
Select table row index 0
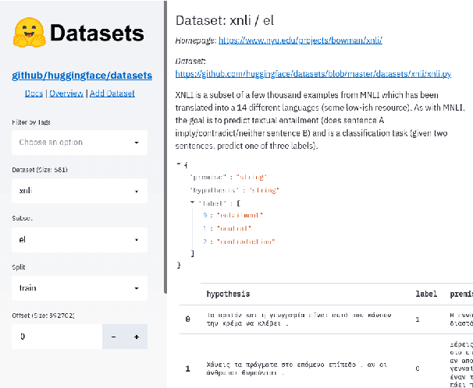(187, 319)
